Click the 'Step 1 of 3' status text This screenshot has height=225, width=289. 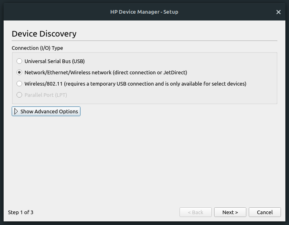click(20, 212)
